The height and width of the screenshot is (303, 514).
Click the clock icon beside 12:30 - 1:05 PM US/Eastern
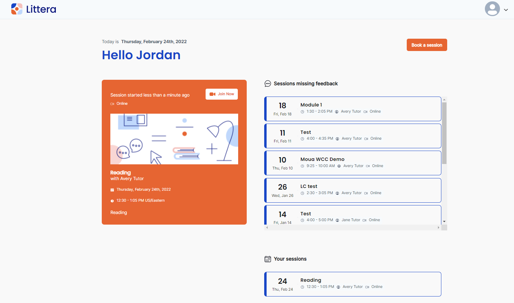(x=112, y=201)
